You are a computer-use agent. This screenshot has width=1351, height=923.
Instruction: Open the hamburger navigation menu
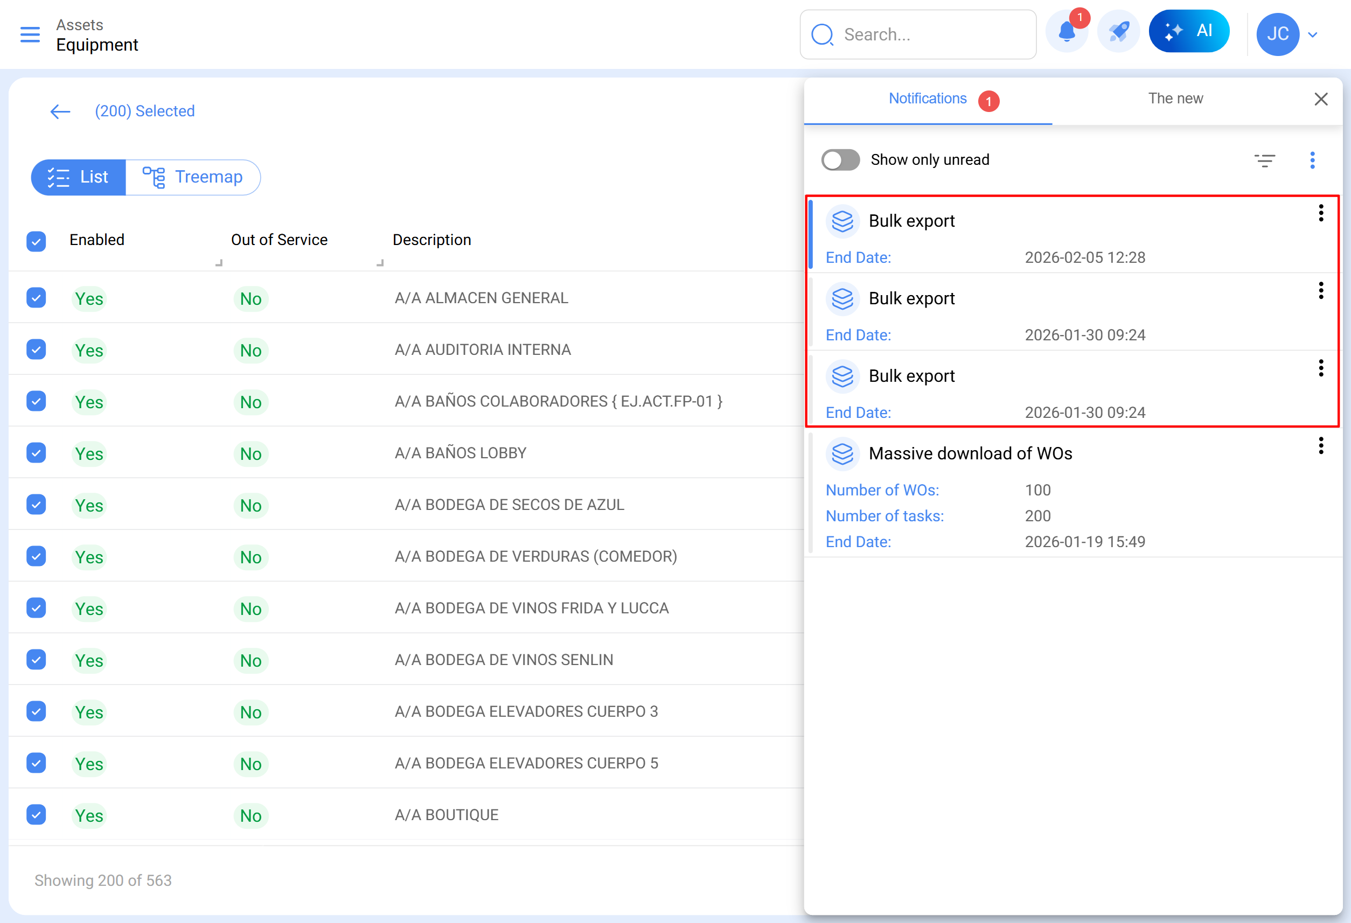[30, 34]
